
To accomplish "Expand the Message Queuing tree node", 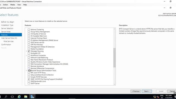I will pos(26,51).
